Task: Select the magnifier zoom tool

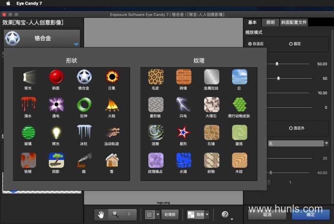Action: [115, 214]
